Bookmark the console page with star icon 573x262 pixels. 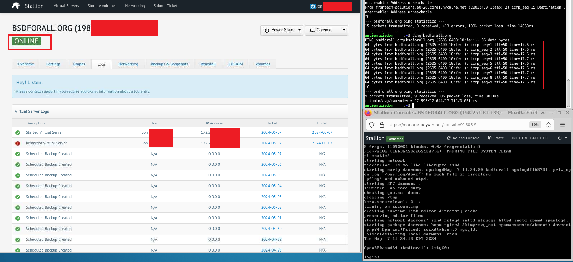point(549,125)
